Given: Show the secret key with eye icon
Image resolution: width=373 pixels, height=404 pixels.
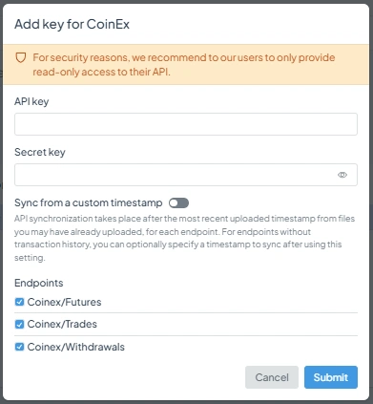Looking at the screenshot, I should point(342,175).
